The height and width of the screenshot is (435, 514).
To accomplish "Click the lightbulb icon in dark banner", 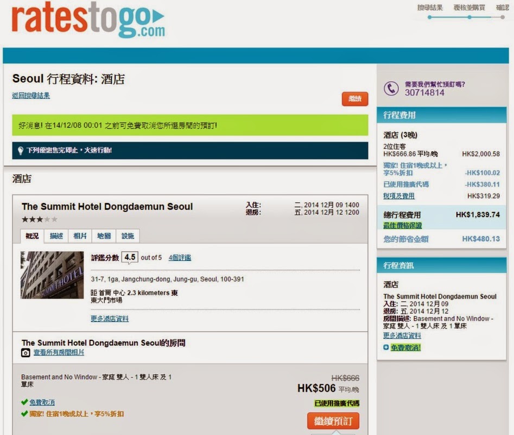I will [x=20, y=151].
